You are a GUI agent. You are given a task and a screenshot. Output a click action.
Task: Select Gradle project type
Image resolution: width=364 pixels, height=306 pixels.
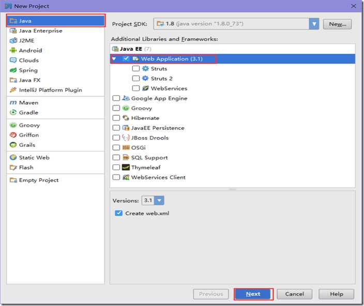pyautogui.click(x=55, y=112)
